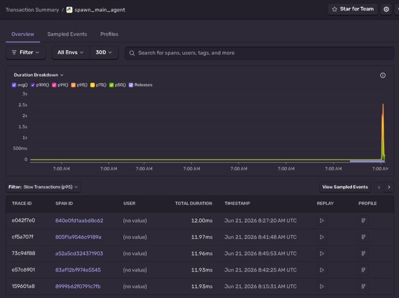399x298 pixels.
Task: Toggle the Releases series checkbox
Action: 131,85
